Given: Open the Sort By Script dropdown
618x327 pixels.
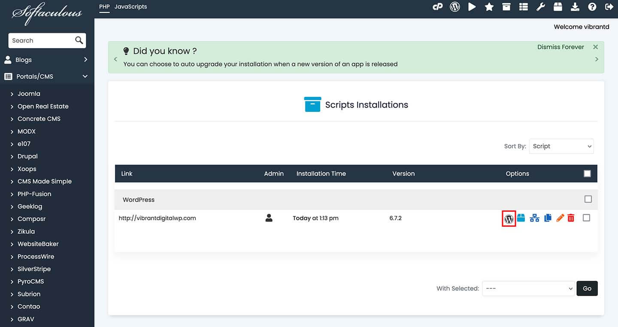Looking at the screenshot, I should (561, 146).
